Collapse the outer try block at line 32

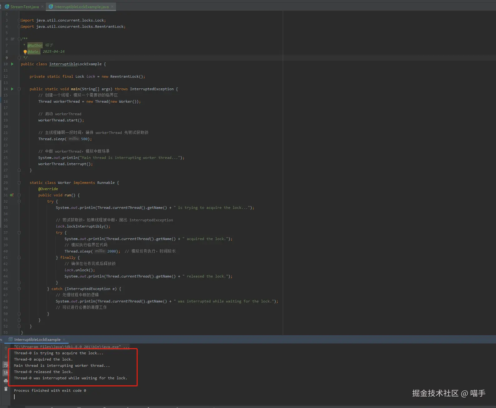pyautogui.click(x=19, y=201)
